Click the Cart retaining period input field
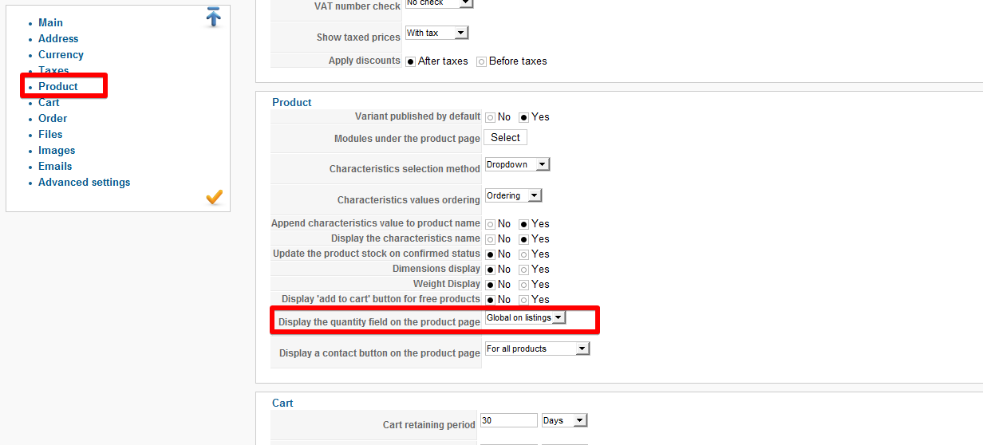 pos(509,420)
